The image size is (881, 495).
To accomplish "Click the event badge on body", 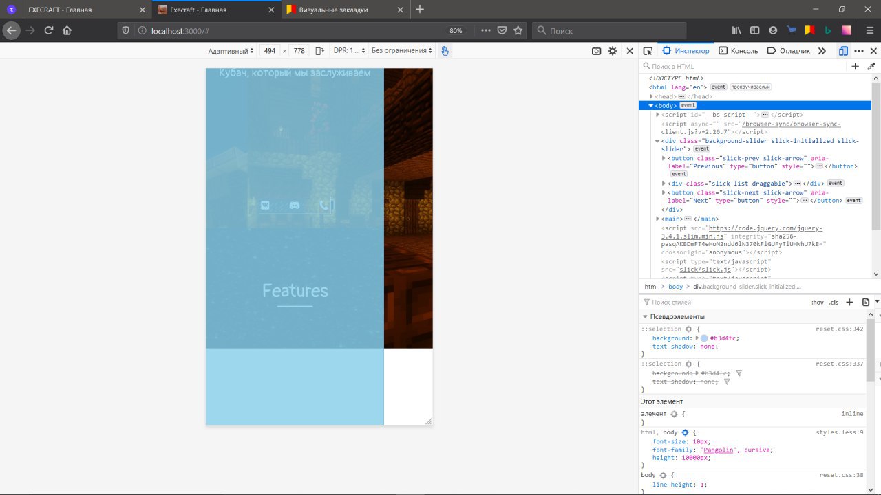I will coord(688,106).
